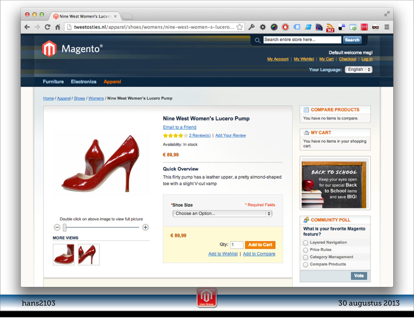The image size is (414, 319).
Task: Select the Nine West Women's Lucero browser tab
Action: 85,16
